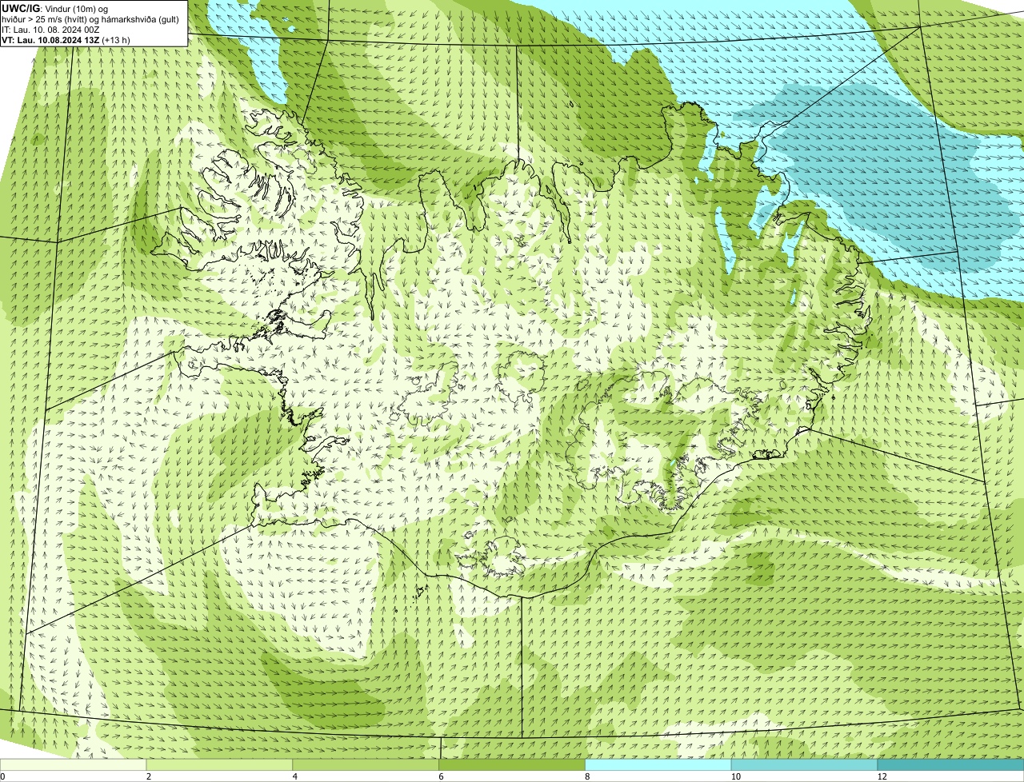1024x782 pixels.
Task: Click the '12' label on the color scale
Action: 882,776
